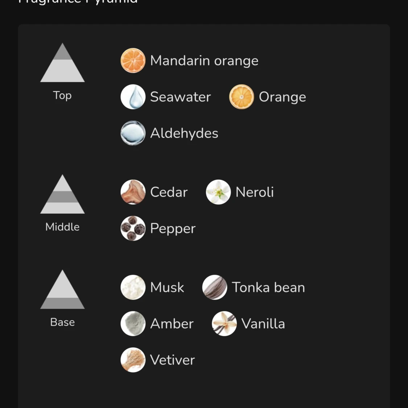408x408 pixels.
Task: Open the Amber note icon
Action: tap(133, 323)
